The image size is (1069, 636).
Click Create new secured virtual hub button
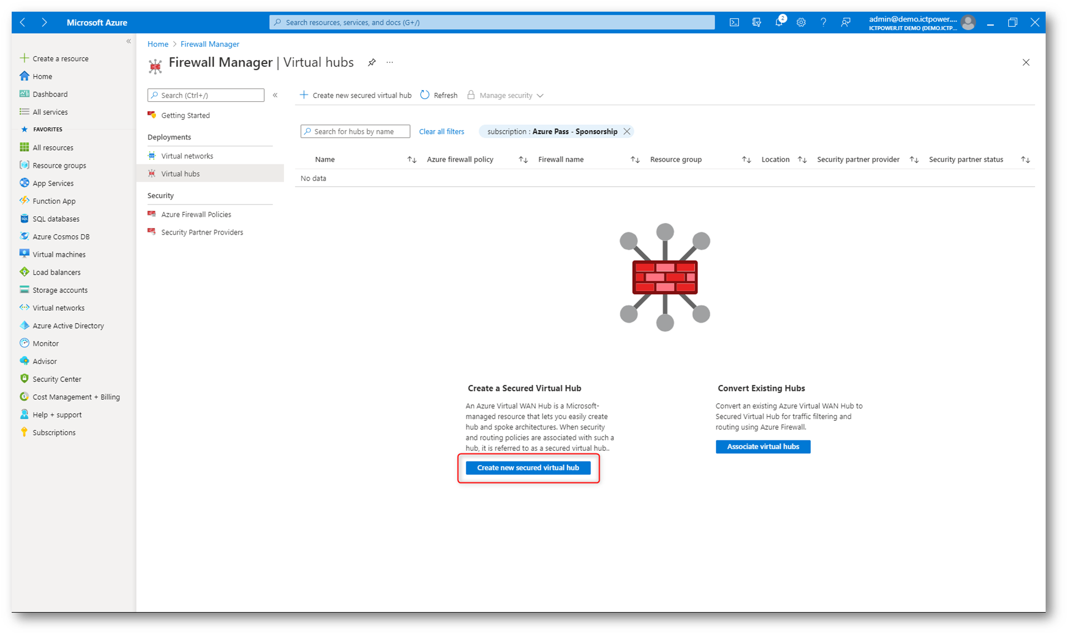(528, 468)
